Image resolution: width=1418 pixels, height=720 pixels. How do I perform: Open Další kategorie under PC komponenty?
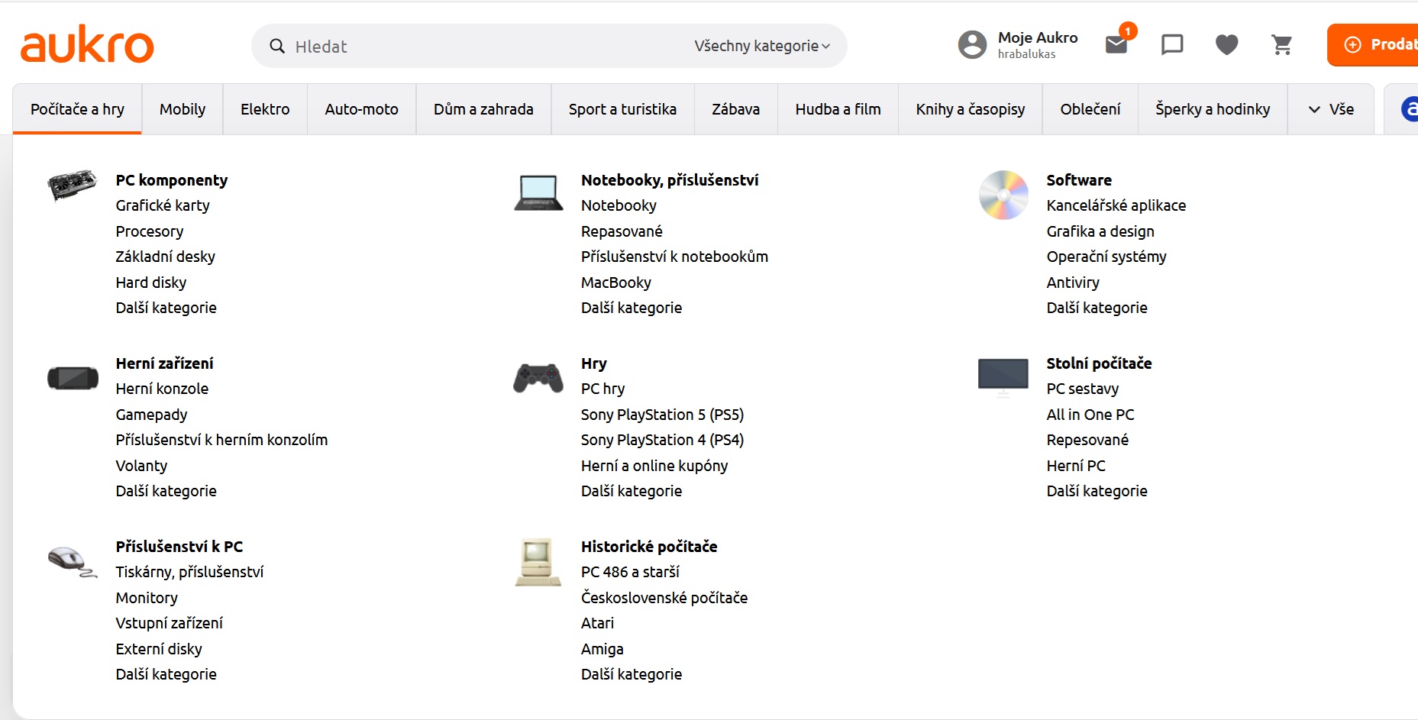pos(166,308)
